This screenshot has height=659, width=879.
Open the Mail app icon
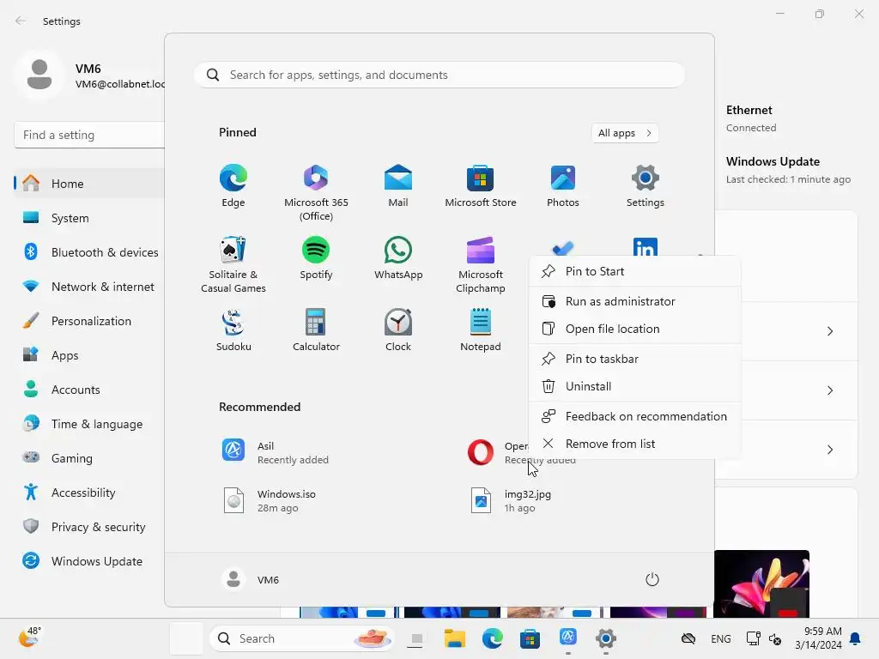(398, 186)
